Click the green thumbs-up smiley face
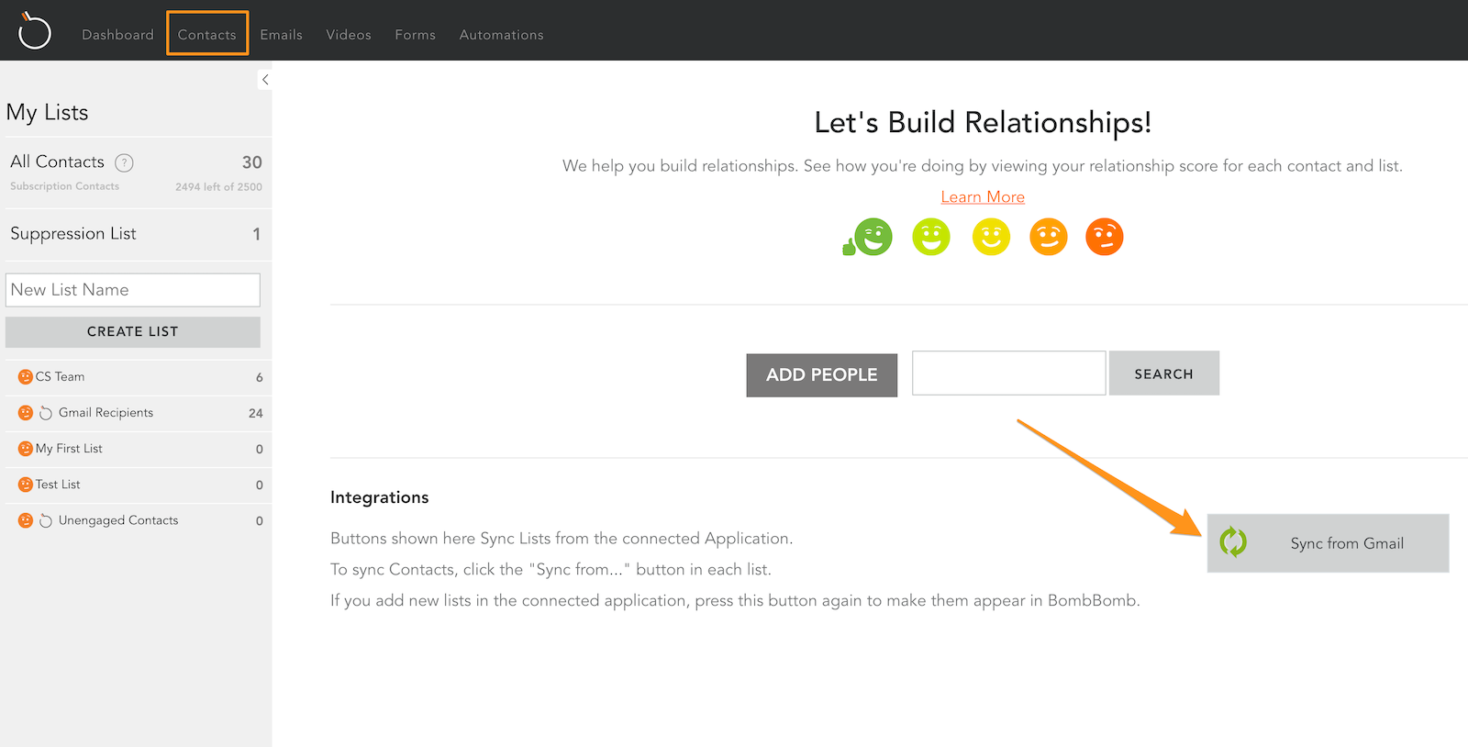The height and width of the screenshot is (747, 1468). [868, 237]
